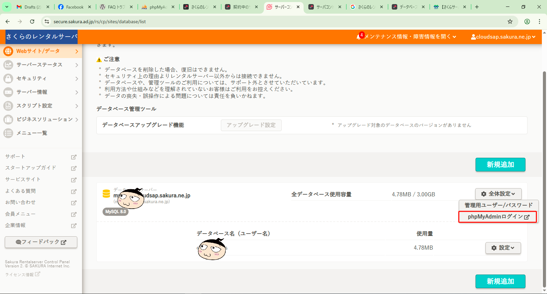
Task: Click the サーバーステータス chart icon
Action: pyautogui.click(x=8, y=65)
